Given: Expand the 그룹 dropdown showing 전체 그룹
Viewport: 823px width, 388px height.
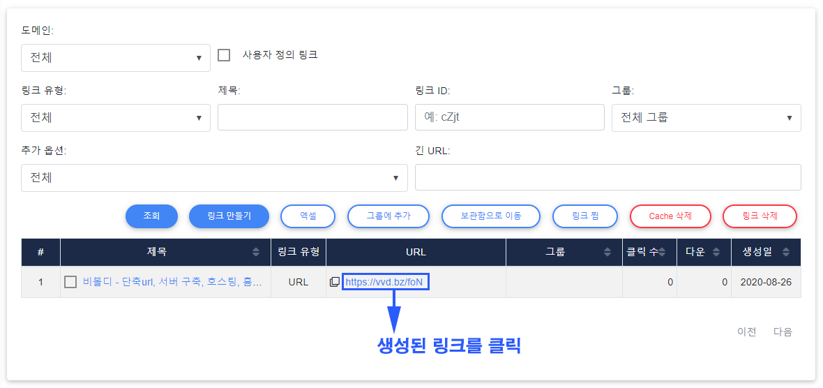Looking at the screenshot, I should [707, 118].
